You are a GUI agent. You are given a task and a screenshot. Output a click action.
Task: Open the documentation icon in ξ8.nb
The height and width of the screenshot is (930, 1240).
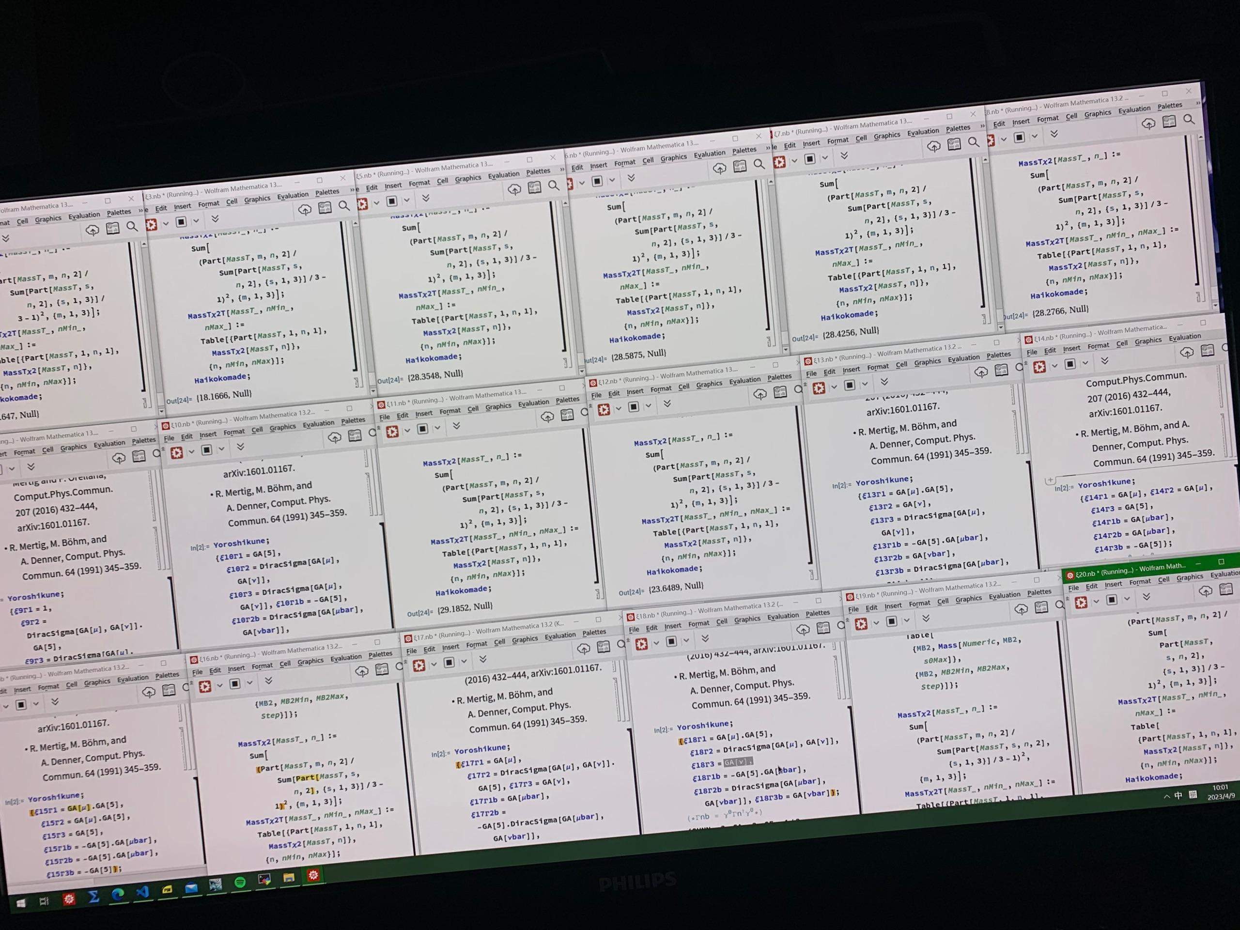pos(1169,122)
